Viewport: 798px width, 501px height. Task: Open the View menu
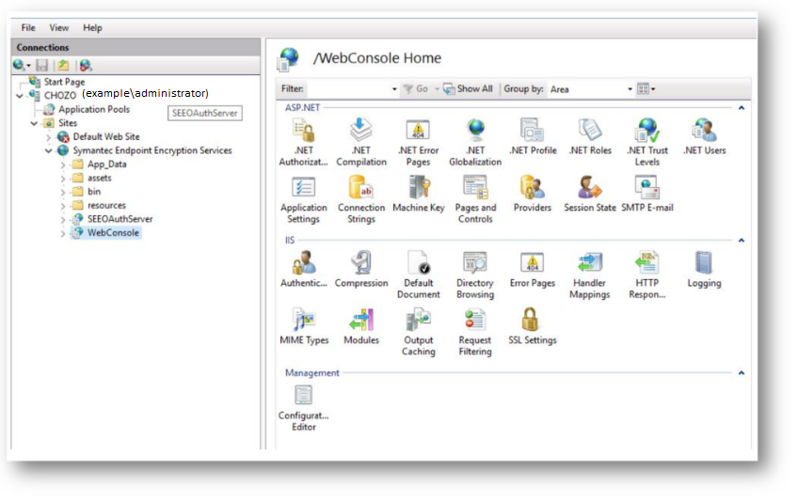pos(59,27)
